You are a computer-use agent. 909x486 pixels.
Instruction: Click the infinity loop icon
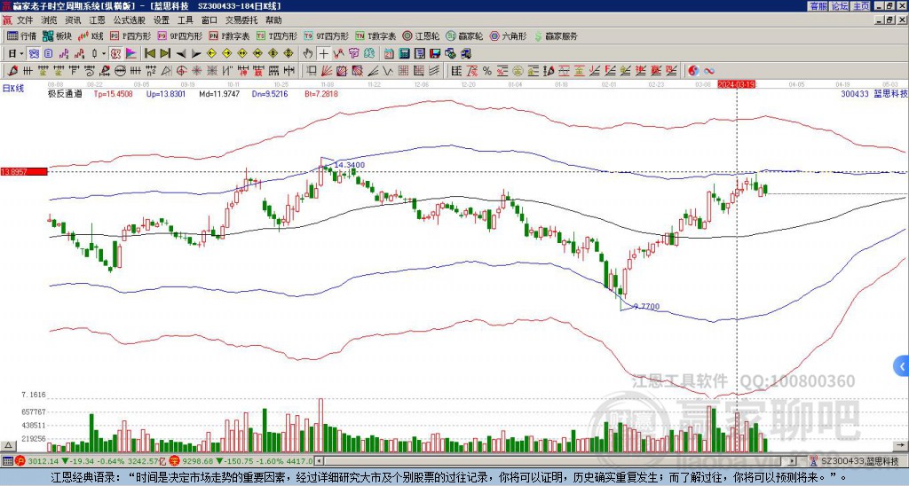tap(709, 71)
